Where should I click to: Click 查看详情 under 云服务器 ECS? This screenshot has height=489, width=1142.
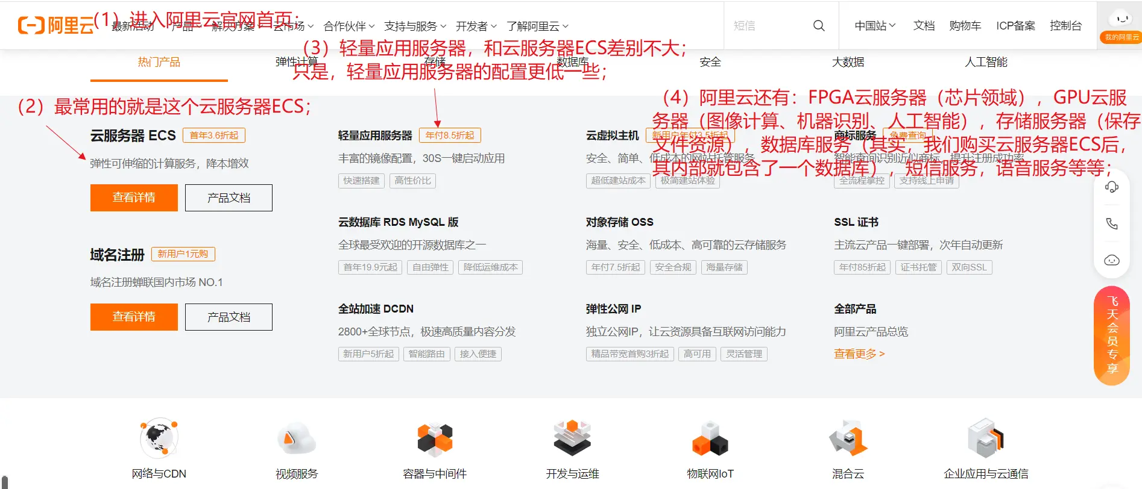click(134, 198)
